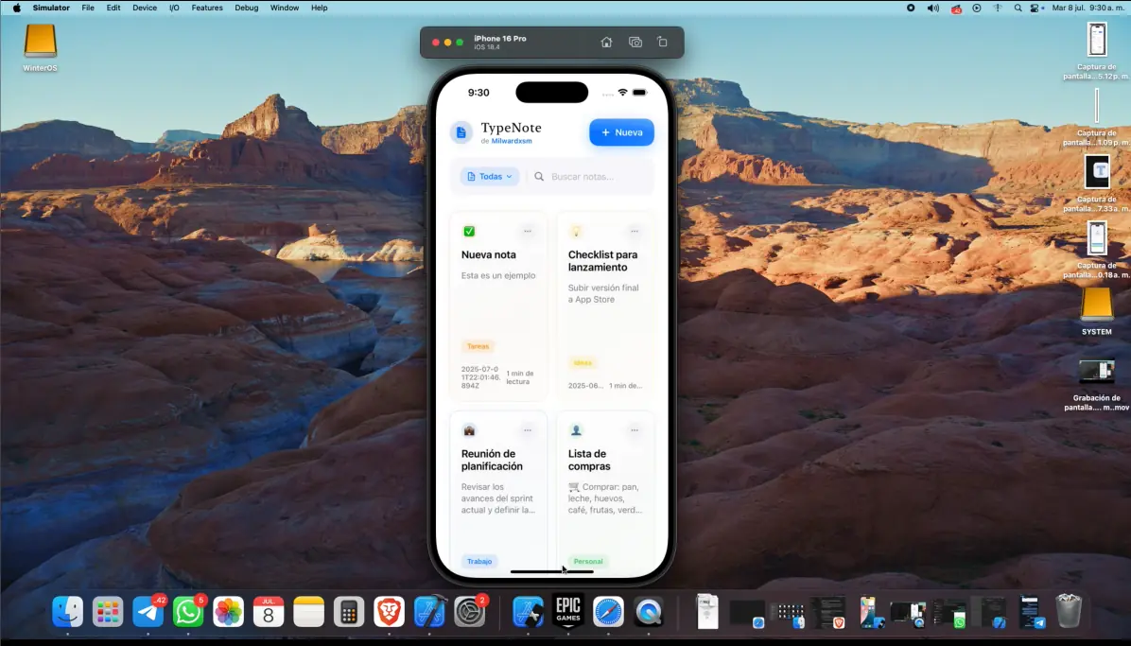Open WhatsApp from the Dock

click(188, 612)
